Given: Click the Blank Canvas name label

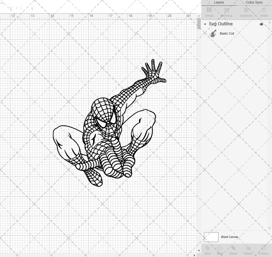Looking at the screenshot, I should coord(230,237).
